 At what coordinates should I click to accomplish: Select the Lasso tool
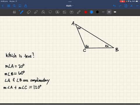50,12
